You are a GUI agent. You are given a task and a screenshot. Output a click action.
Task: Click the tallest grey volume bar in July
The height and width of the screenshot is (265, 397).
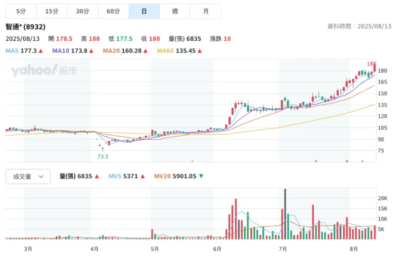click(285, 214)
